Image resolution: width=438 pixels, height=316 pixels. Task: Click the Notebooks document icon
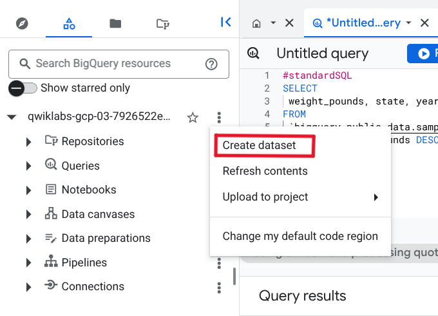(51, 190)
